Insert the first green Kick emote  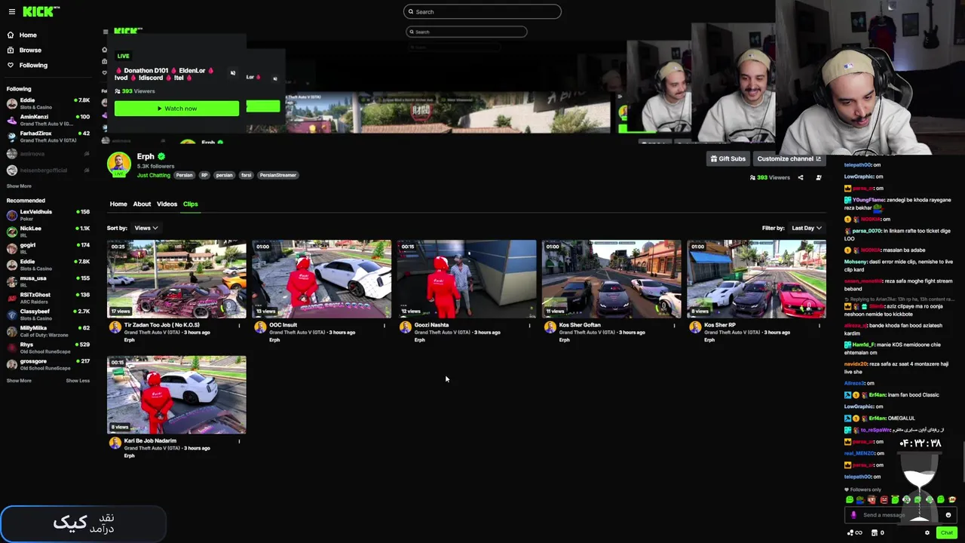[850, 499]
